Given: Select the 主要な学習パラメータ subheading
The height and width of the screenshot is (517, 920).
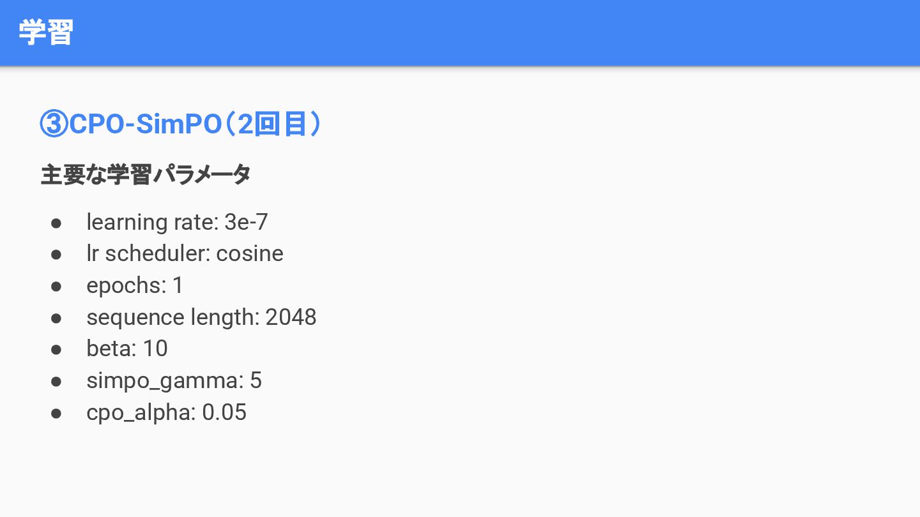Looking at the screenshot, I should (x=146, y=174).
